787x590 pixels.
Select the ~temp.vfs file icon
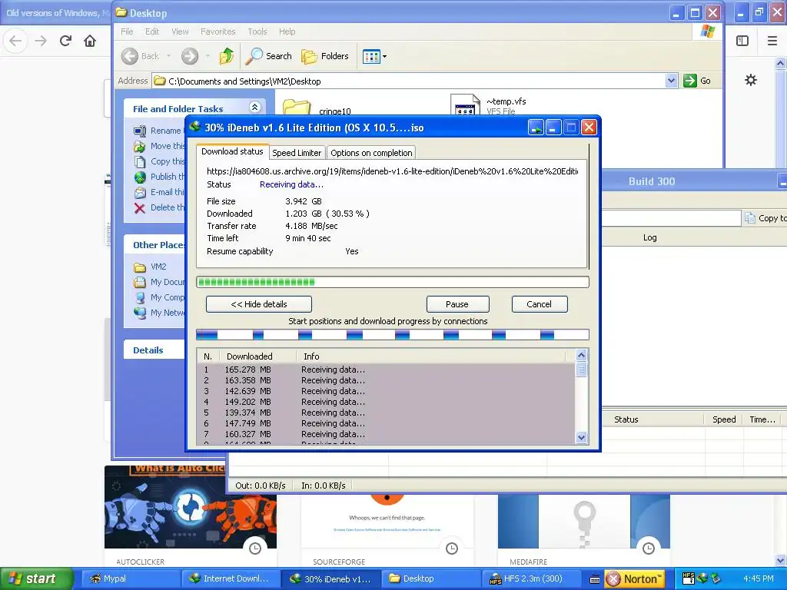[465, 104]
